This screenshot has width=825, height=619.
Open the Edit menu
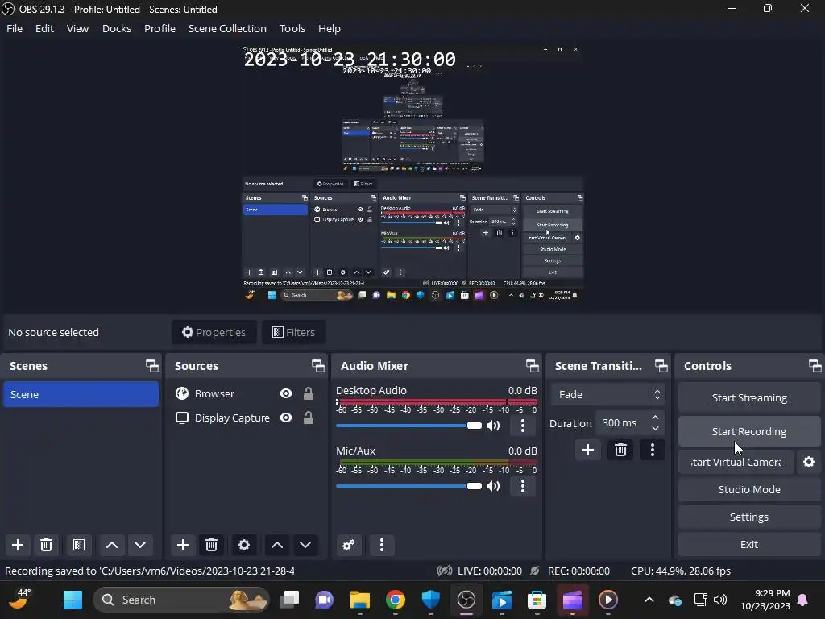[45, 28]
